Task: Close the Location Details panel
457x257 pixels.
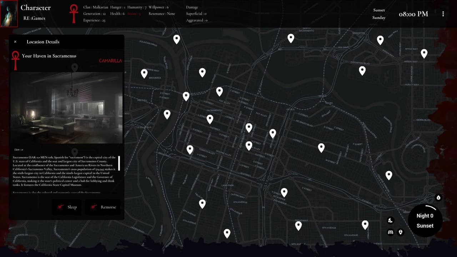Action: click(x=15, y=42)
